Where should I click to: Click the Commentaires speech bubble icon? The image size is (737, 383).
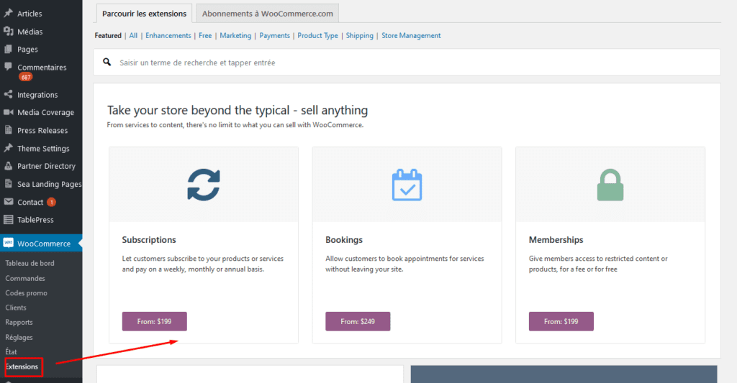click(8, 67)
